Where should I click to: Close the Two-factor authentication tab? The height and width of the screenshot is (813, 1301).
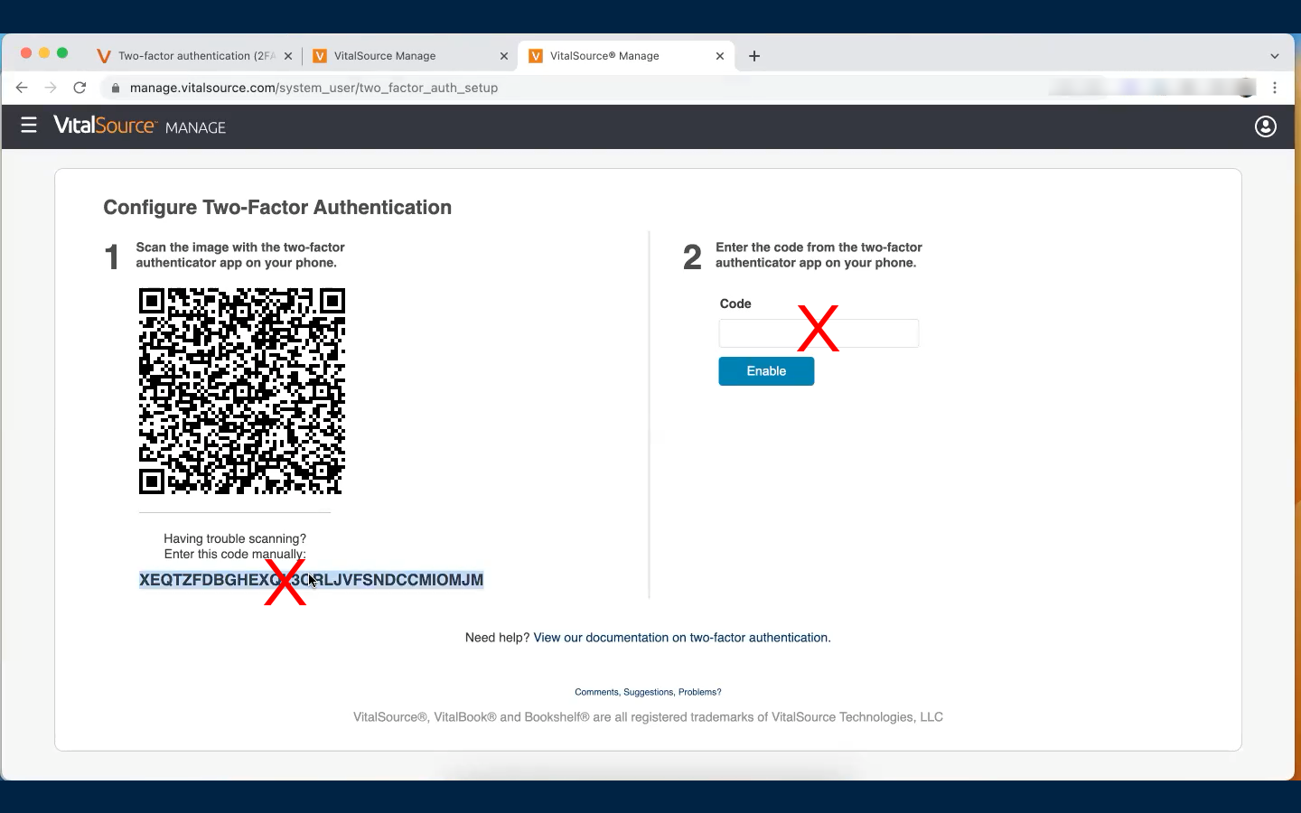[x=288, y=56]
